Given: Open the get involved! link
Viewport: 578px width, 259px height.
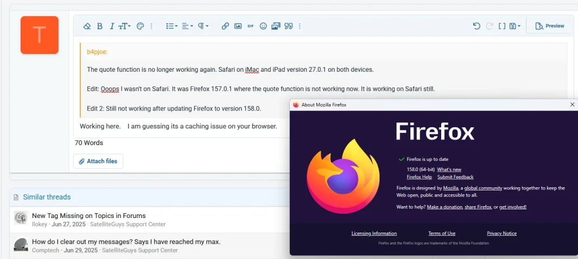Looking at the screenshot, I should pos(513,207).
